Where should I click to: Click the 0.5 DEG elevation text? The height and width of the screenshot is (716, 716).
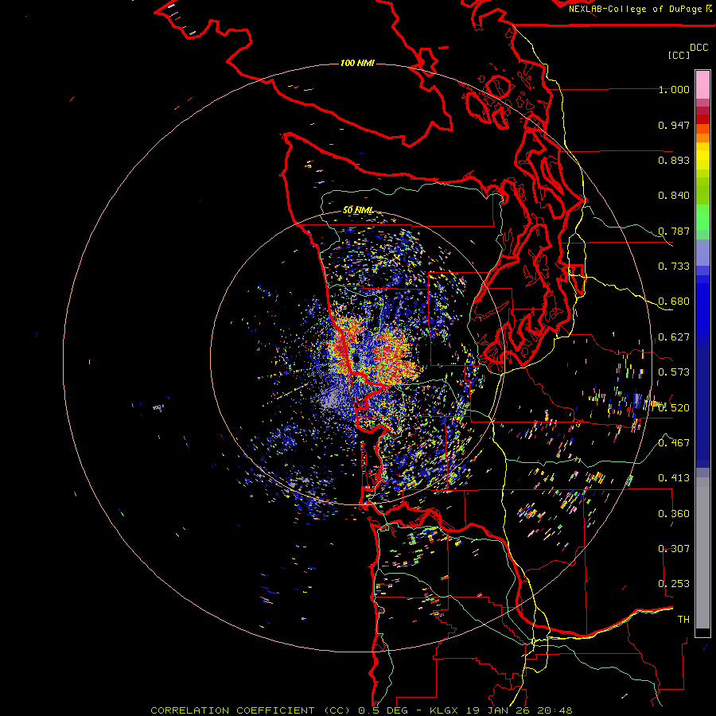pos(383,710)
